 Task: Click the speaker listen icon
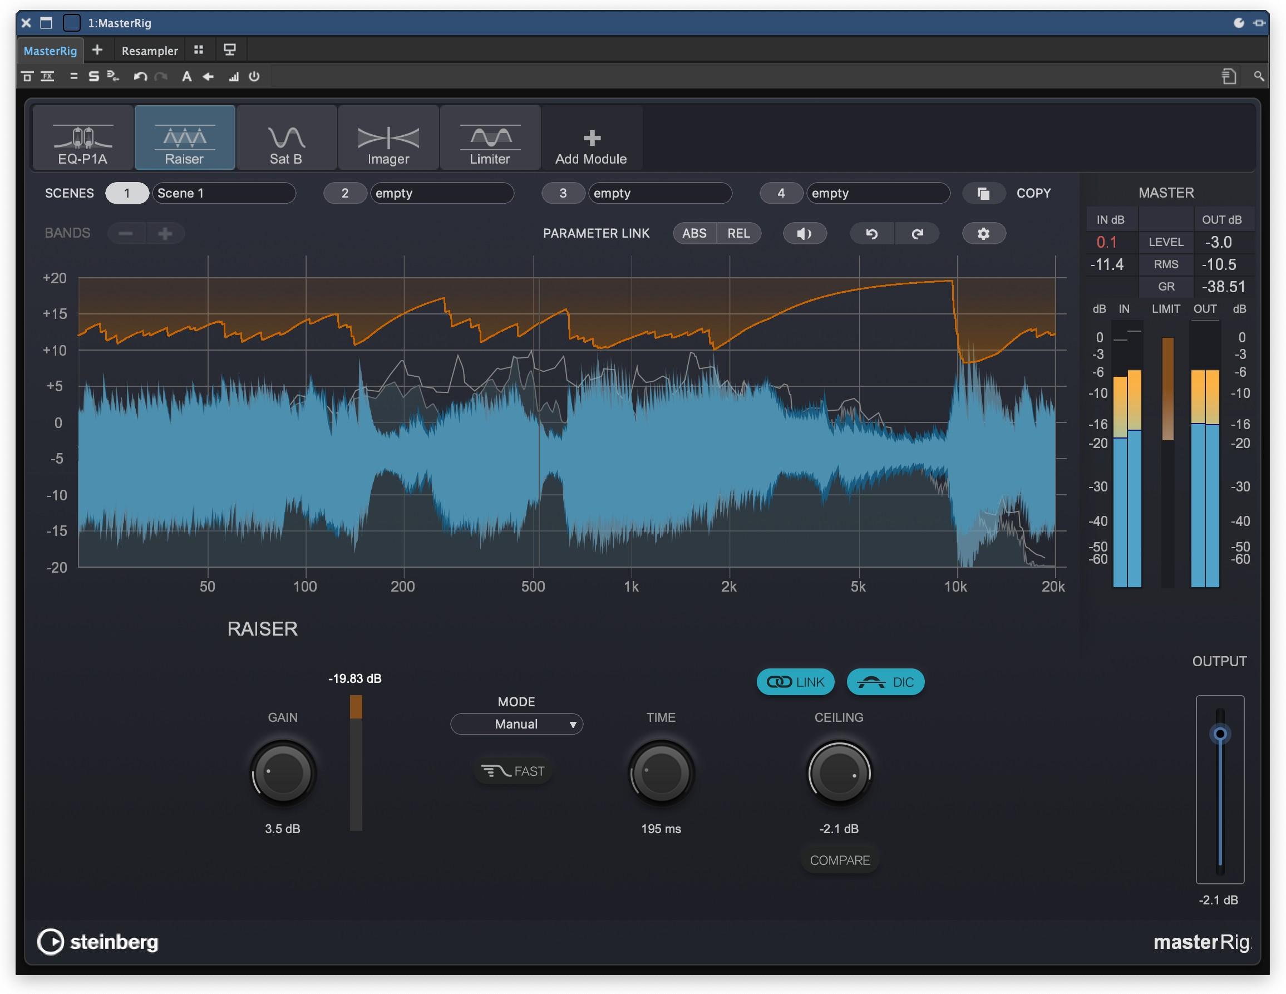click(x=804, y=233)
